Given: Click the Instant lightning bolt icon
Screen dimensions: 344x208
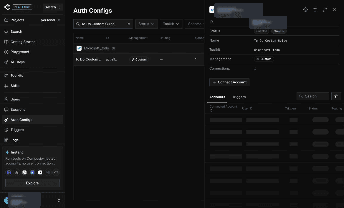Looking at the screenshot, I should (x=7, y=152).
